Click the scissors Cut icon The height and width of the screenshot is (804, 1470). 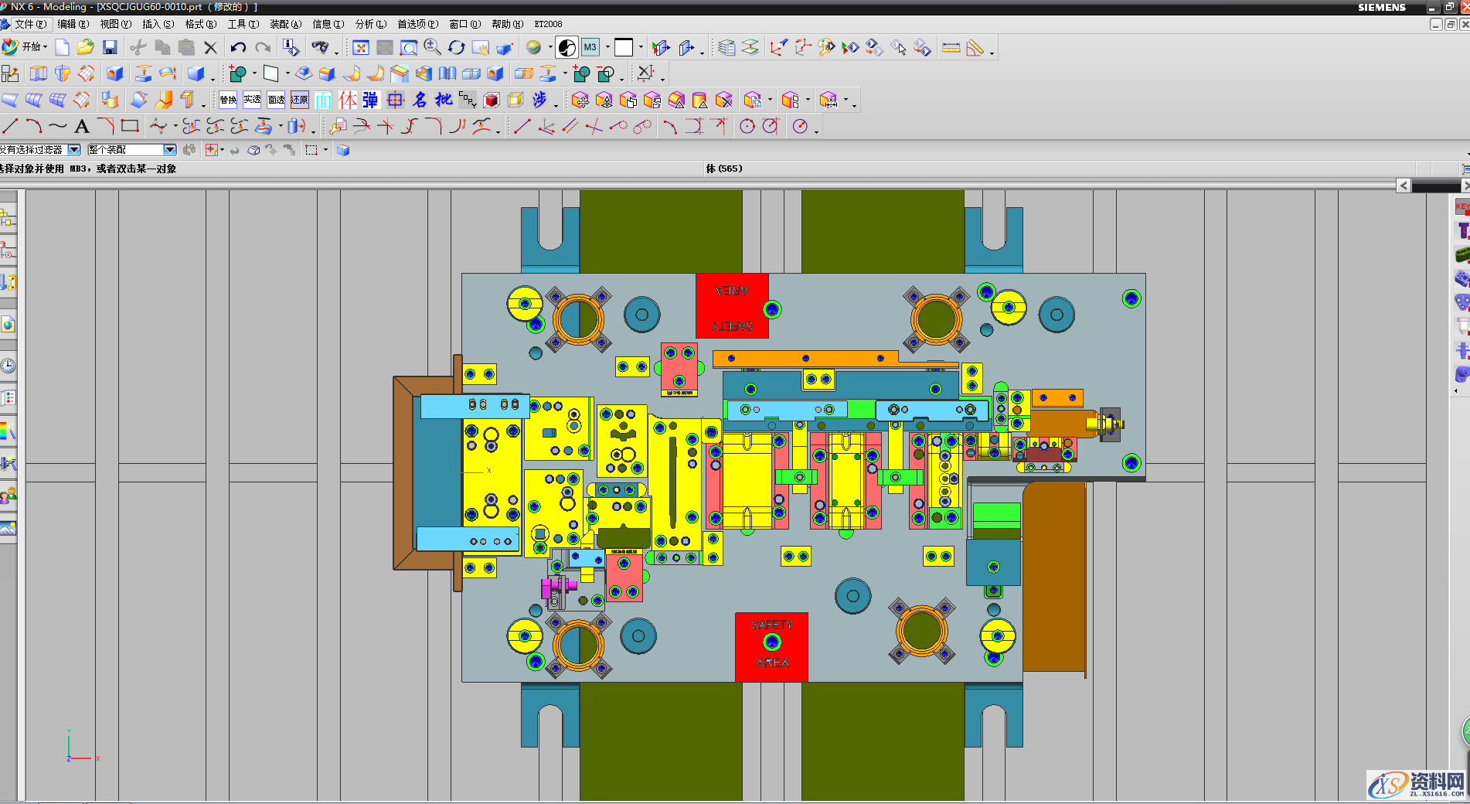[138, 48]
